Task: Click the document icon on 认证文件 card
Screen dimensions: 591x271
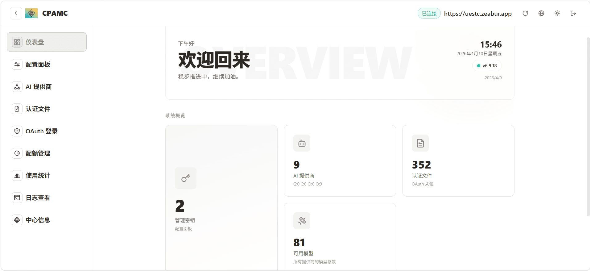Action: 420,143
